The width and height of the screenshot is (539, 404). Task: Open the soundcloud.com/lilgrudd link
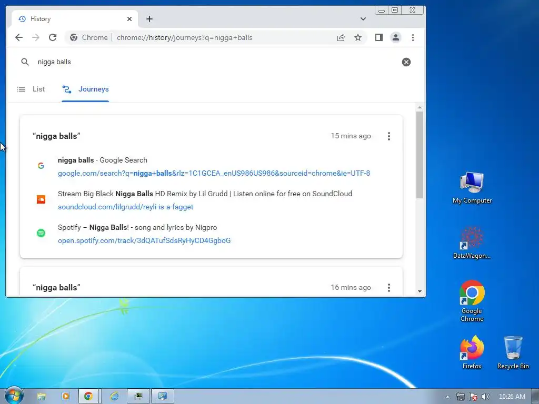click(125, 207)
